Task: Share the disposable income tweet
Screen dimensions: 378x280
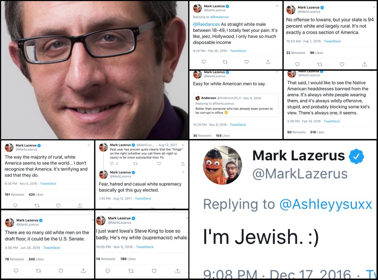Action: click(x=268, y=62)
